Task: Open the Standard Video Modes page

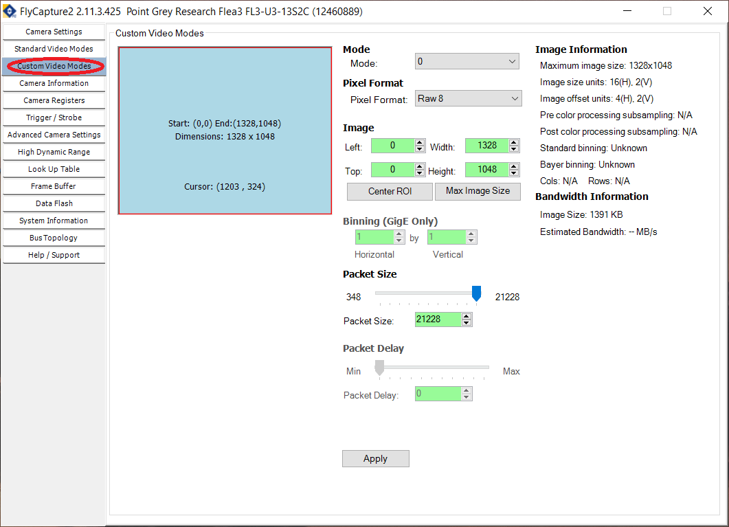Action: [54, 48]
